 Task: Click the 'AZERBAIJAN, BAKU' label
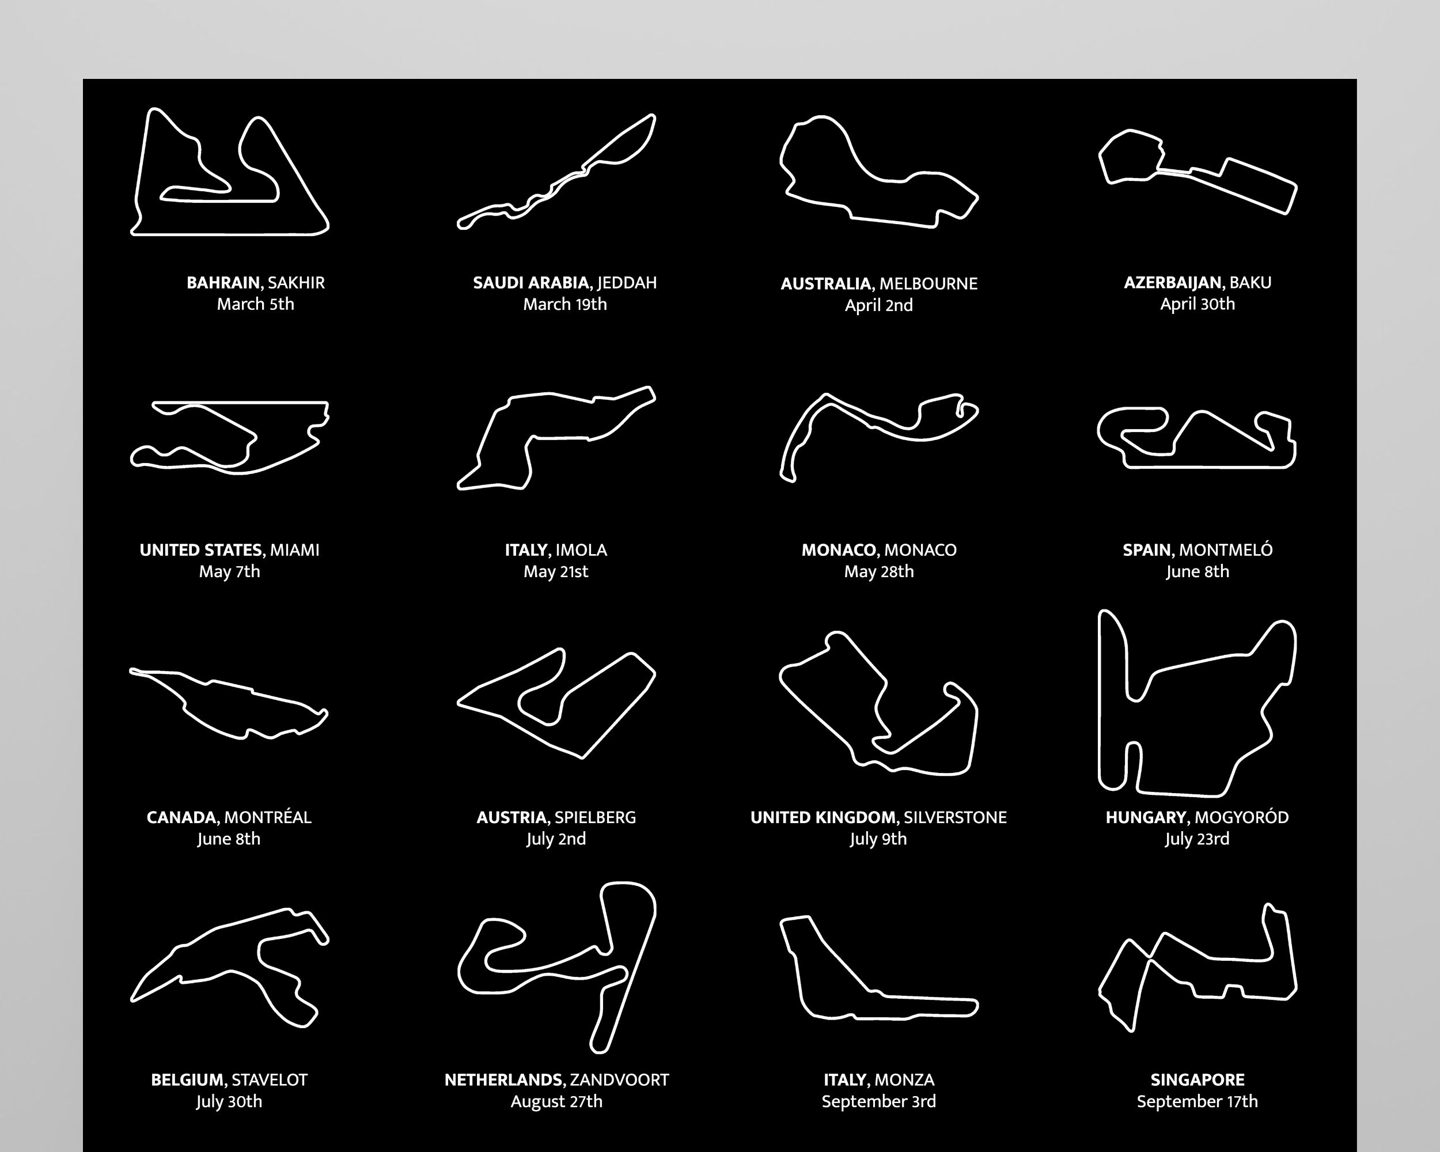(1198, 282)
